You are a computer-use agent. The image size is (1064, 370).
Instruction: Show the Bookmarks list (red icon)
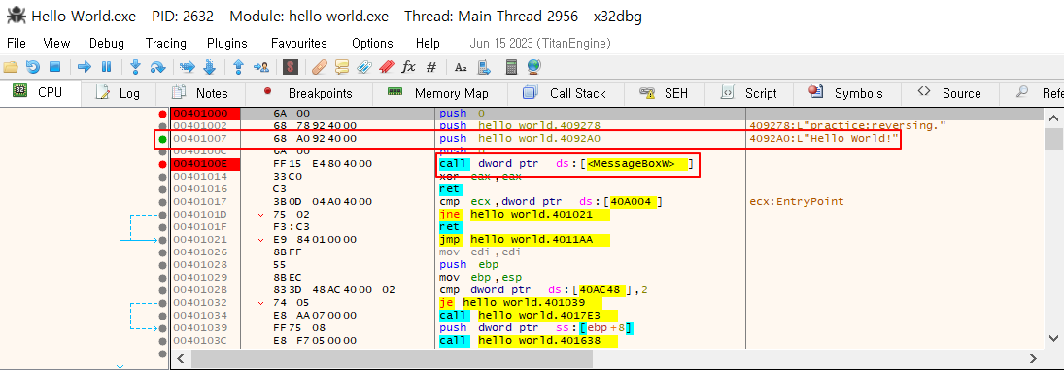click(x=386, y=67)
